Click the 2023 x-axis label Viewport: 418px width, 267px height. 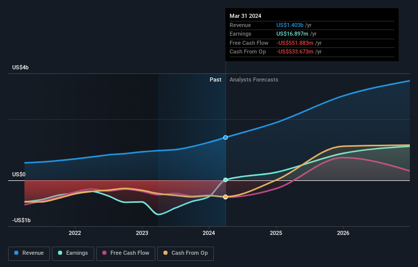[x=142, y=233]
